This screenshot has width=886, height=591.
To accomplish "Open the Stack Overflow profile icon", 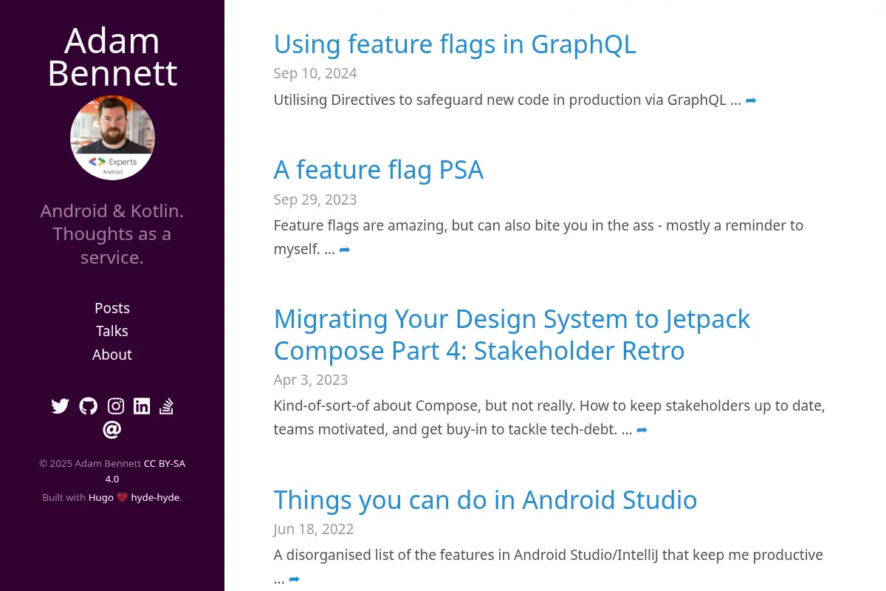I will tap(166, 406).
